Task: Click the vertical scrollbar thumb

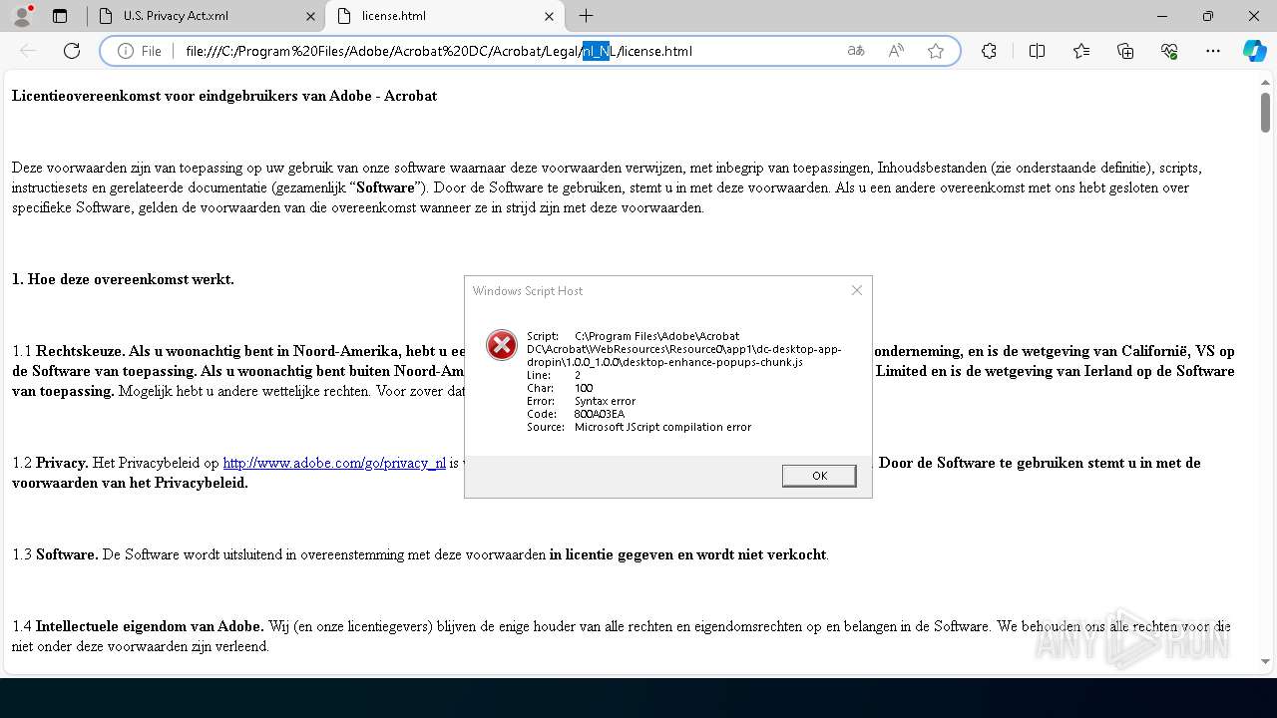Action: (x=1265, y=112)
